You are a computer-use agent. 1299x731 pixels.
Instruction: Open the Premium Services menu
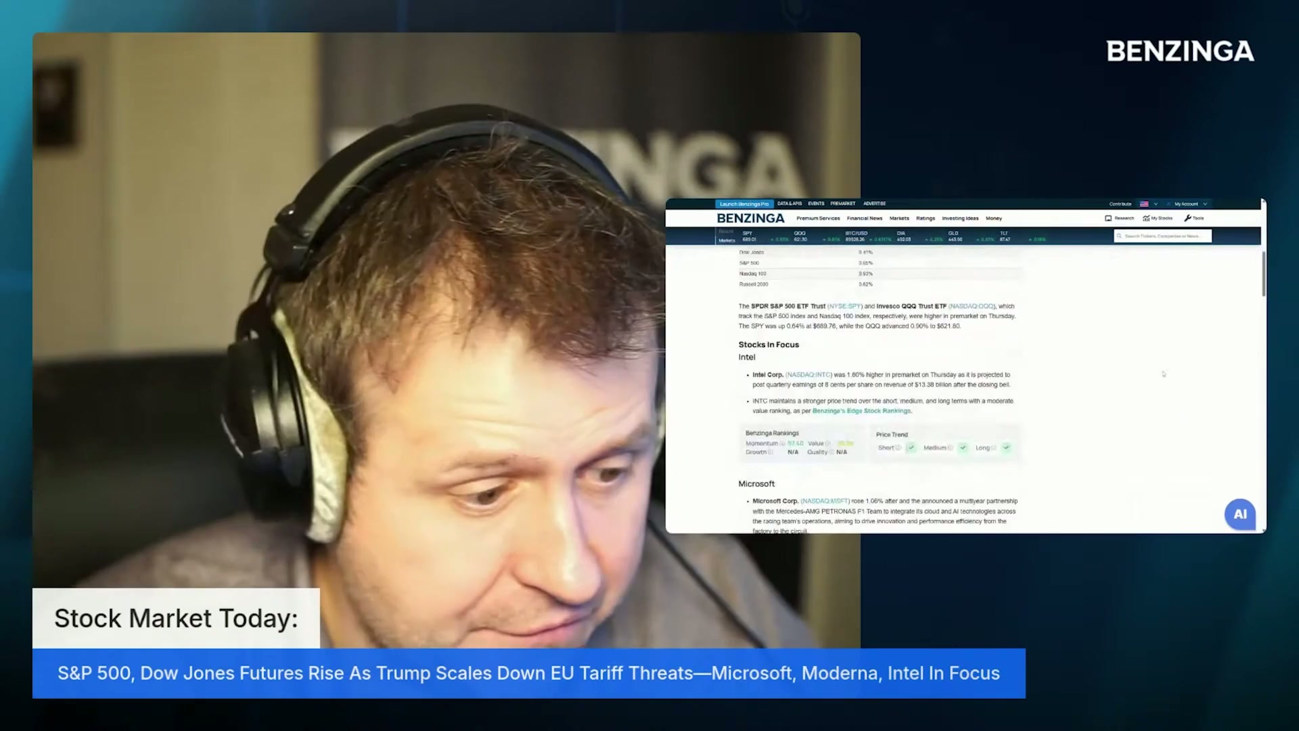(x=818, y=219)
